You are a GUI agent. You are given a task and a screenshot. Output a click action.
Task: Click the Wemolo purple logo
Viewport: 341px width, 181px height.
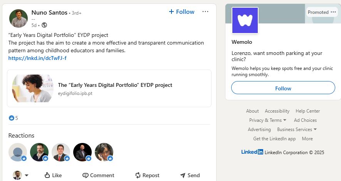pyautogui.click(x=245, y=20)
